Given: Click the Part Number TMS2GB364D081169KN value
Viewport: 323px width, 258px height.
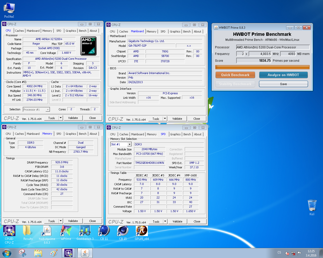Looking at the screenshot, I should tap(150, 163).
